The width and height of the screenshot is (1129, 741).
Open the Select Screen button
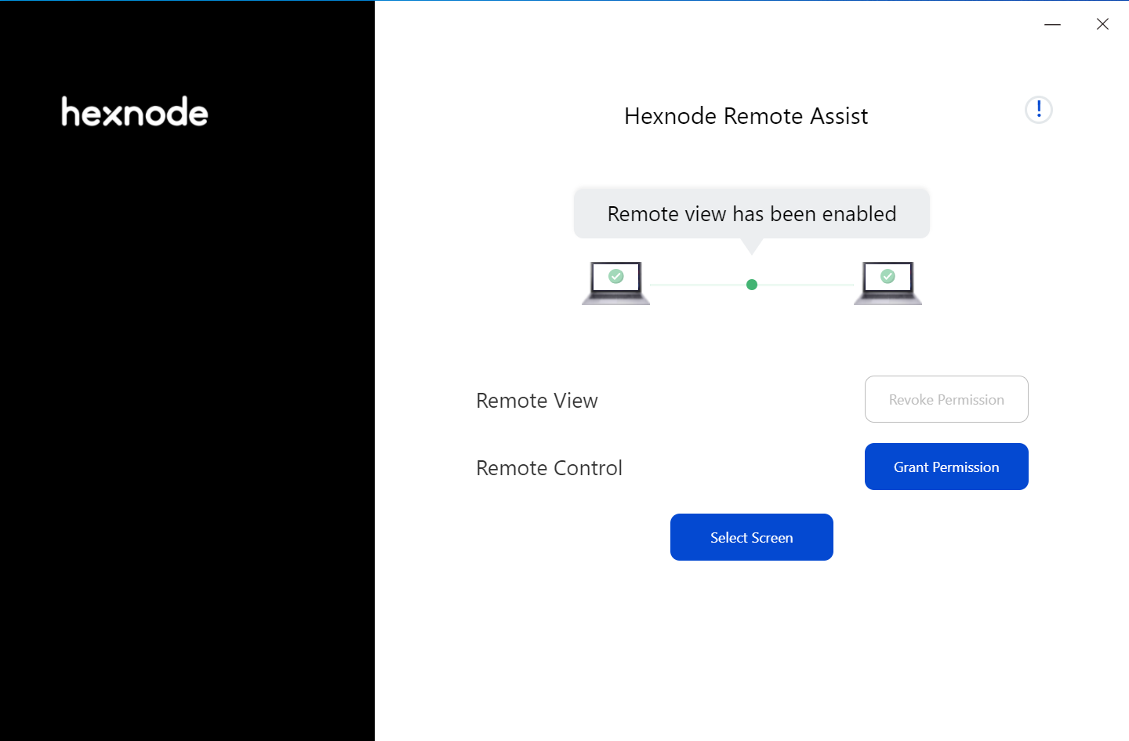752,537
